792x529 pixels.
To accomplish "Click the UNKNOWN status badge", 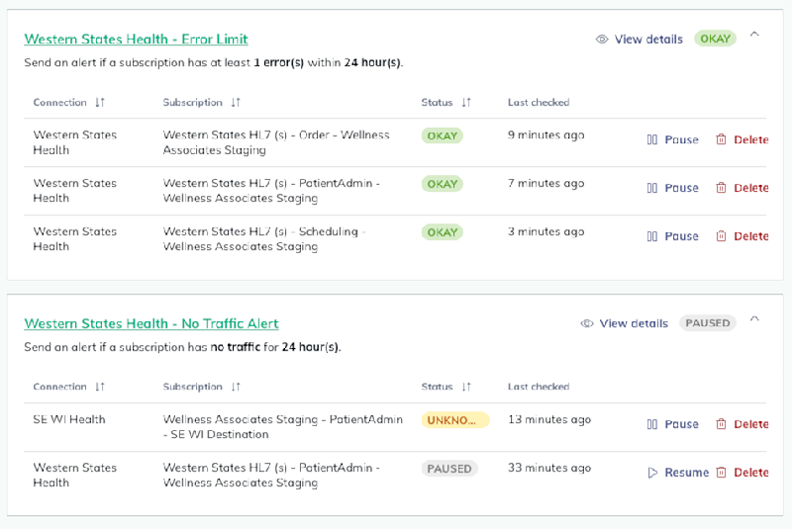I will coord(455,420).
